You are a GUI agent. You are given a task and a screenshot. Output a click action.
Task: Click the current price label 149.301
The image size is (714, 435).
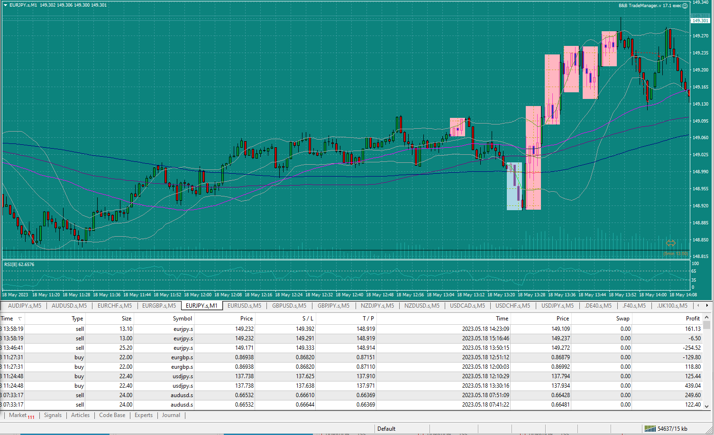tap(700, 21)
